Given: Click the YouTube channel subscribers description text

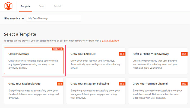Looking at the screenshot, I should click(x=157, y=94).
